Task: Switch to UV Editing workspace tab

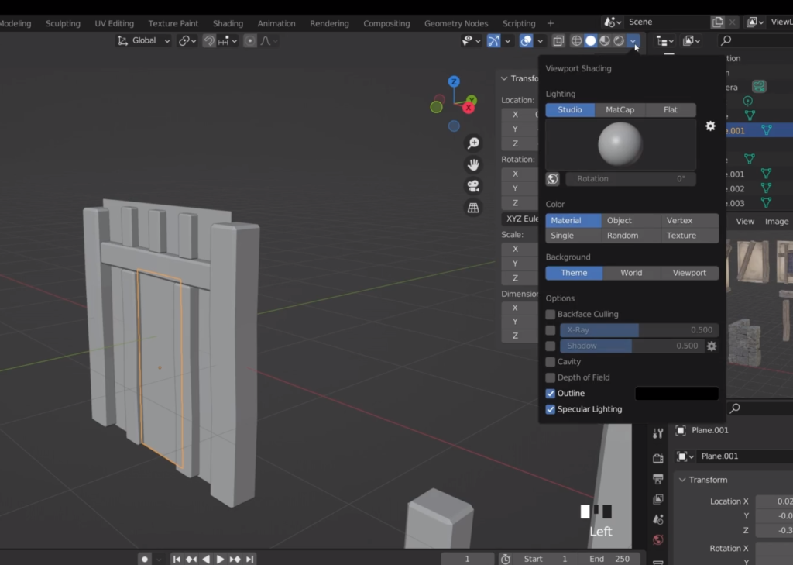Action: coord(115,23)
